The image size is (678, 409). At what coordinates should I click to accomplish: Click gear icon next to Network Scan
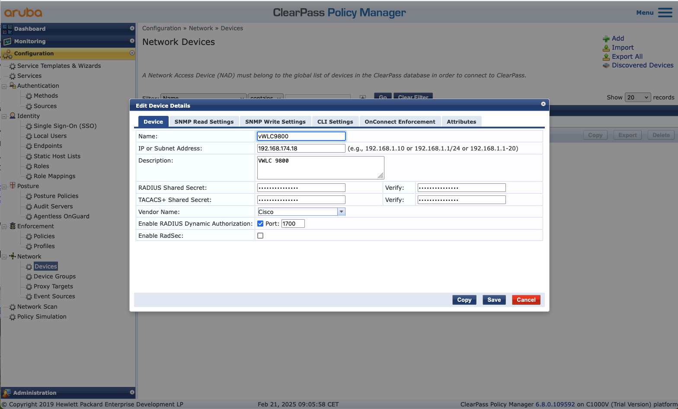tap(13, 307)
